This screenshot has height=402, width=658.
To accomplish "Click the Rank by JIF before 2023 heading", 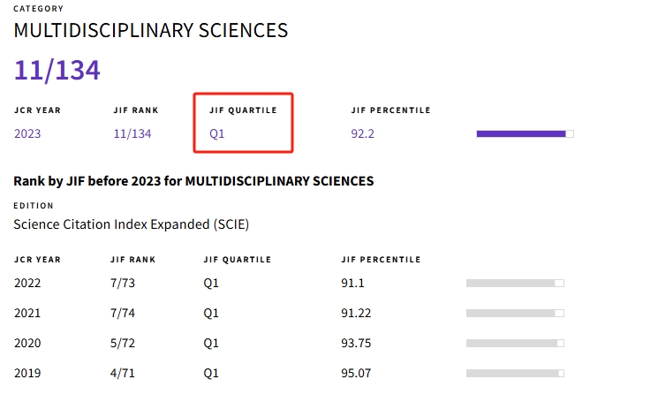I will pyautogui.click(x=193, y=181).
